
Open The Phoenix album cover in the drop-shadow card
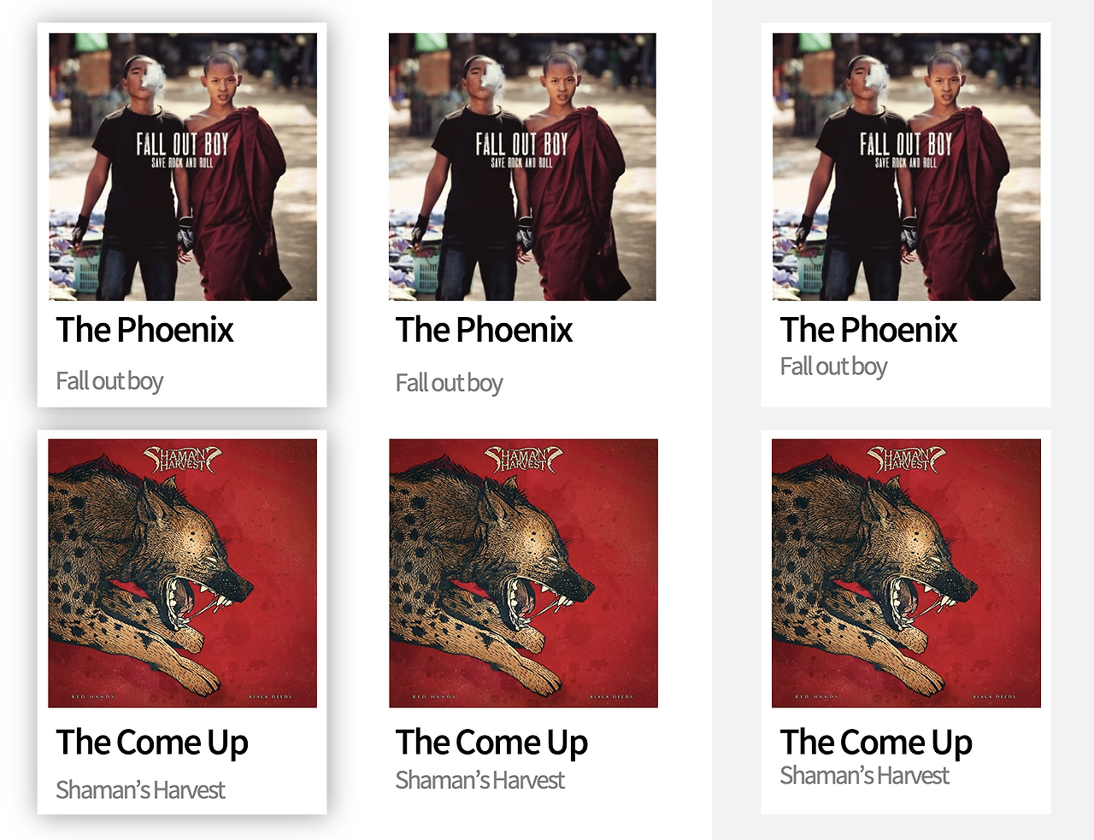click(x=183, y=167)
